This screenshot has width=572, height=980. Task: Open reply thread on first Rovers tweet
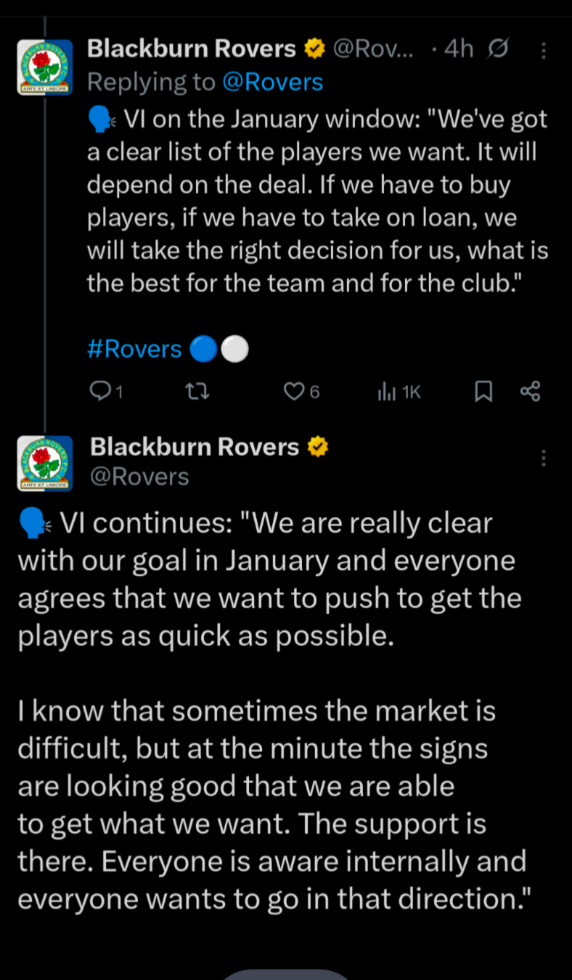click(100, 392)
